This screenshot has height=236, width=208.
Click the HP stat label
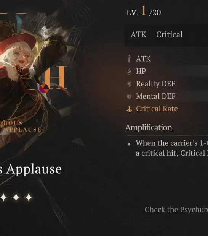141,71
